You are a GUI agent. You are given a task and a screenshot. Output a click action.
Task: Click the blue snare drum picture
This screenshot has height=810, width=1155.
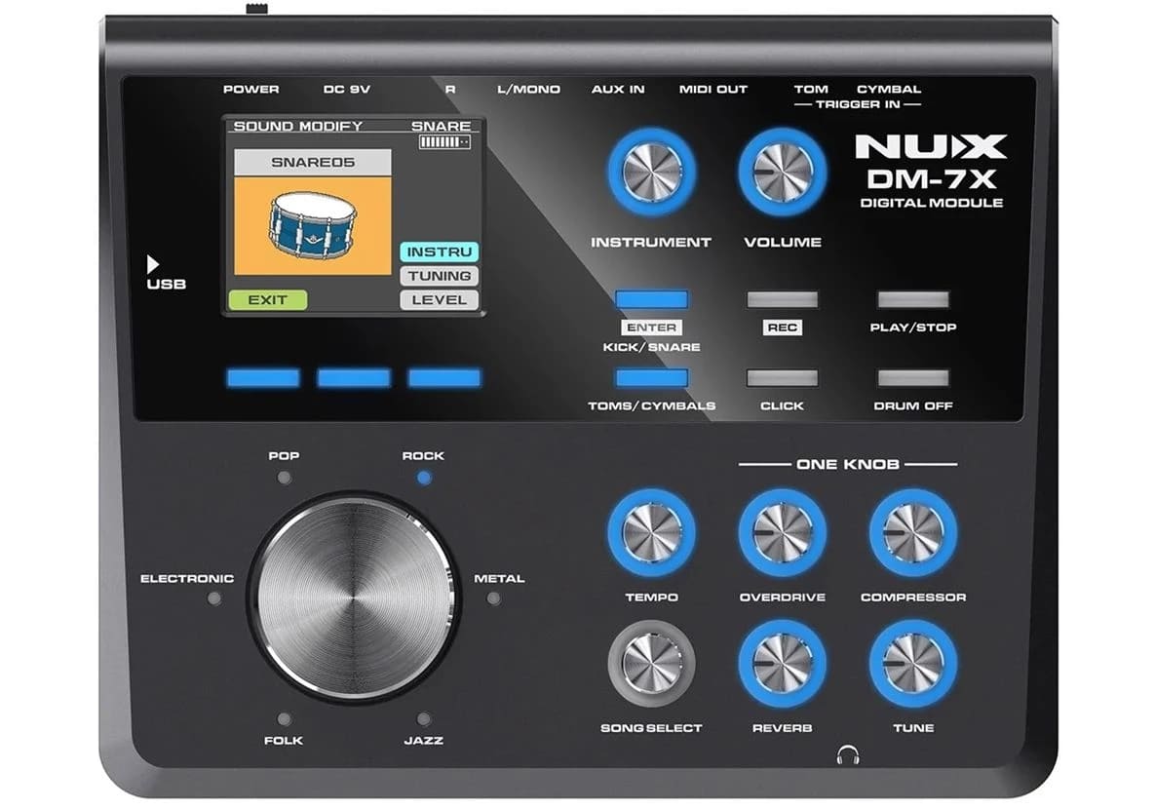312,225
